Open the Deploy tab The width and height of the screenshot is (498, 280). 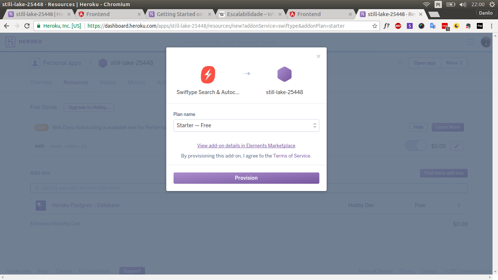(108, 82)
